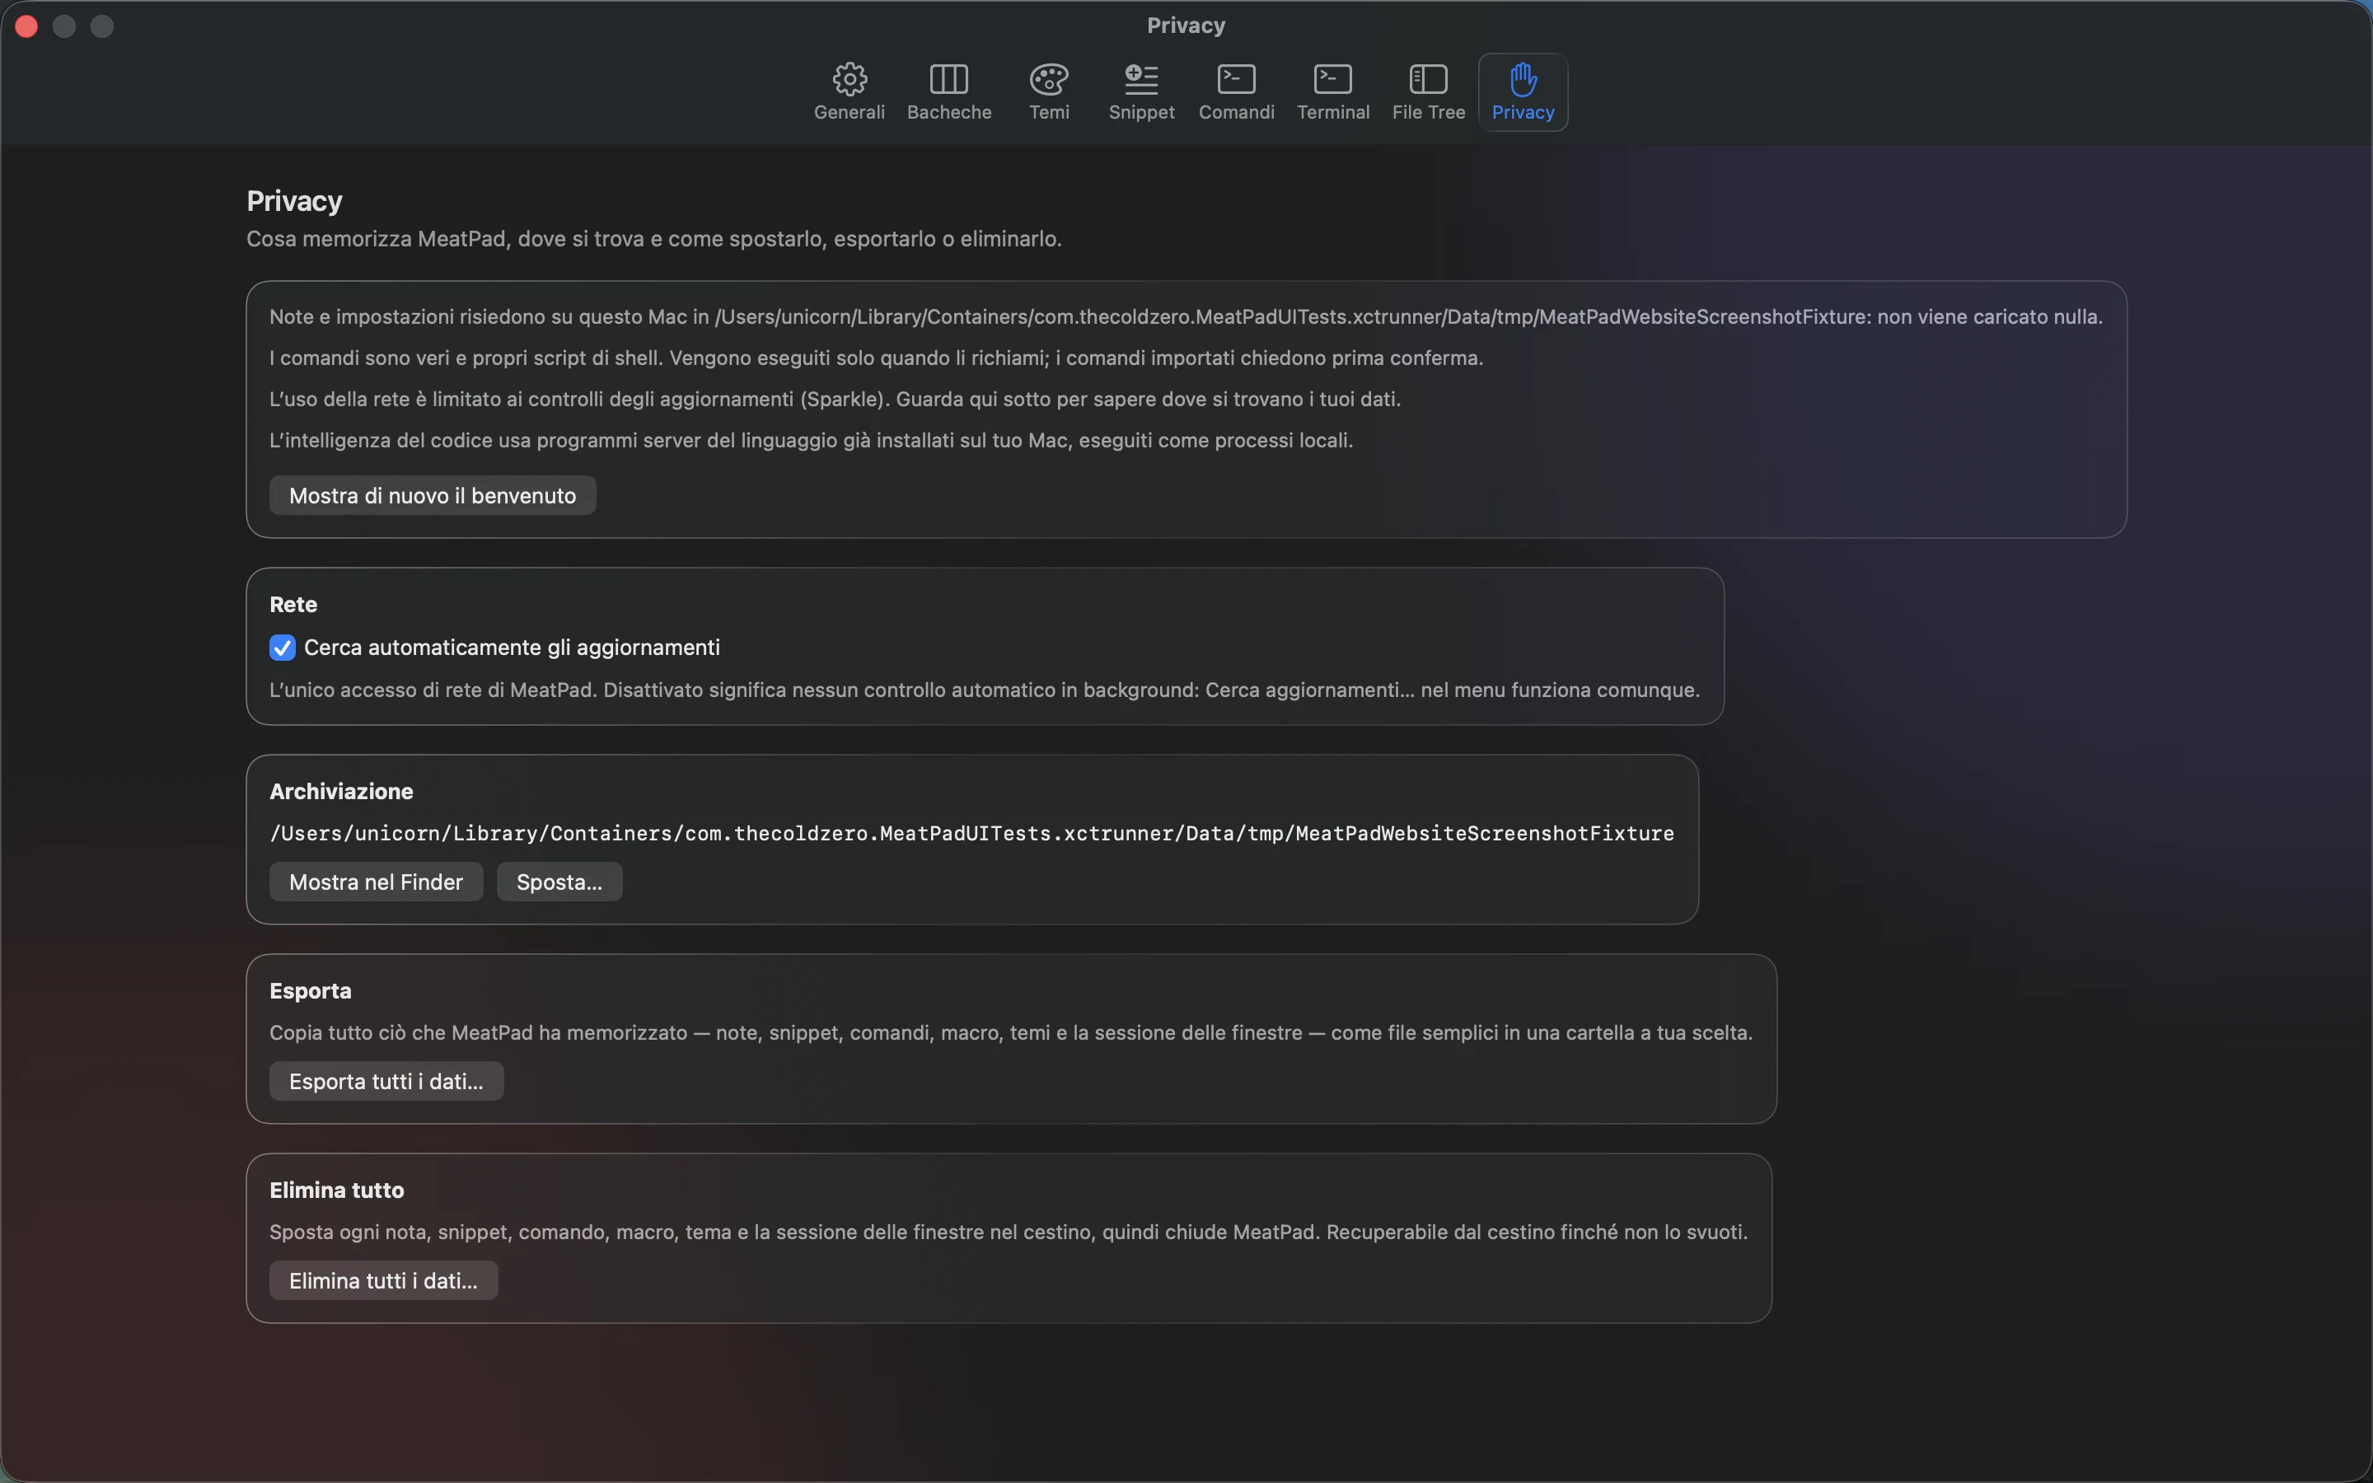
Task: Open the Generali gear settings tab
Action: point(850,92)
